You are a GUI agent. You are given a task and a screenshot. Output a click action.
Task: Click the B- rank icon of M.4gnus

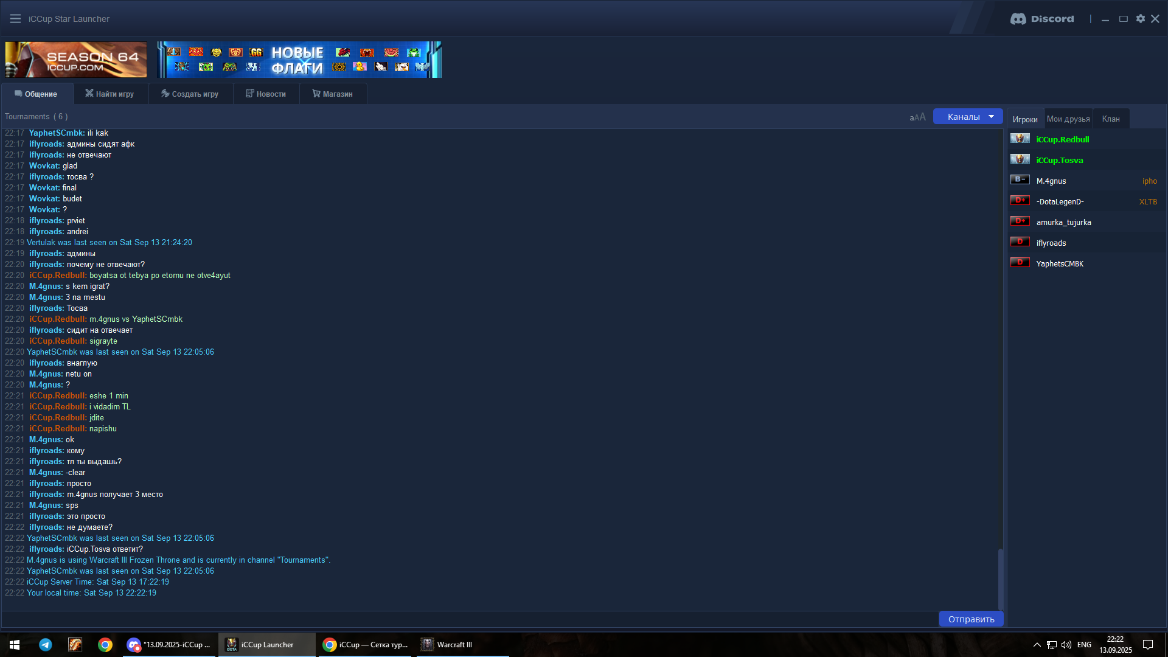1020,180
